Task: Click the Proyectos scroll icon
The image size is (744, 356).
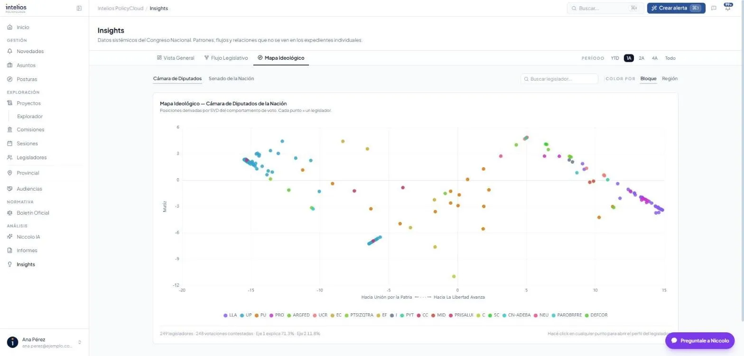Action: [10, 103]
